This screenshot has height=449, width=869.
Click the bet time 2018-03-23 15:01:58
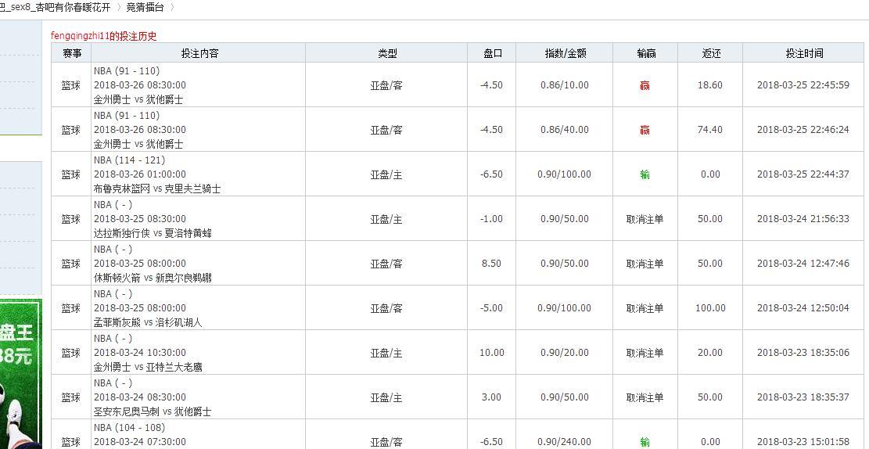(x=803, y=442)
